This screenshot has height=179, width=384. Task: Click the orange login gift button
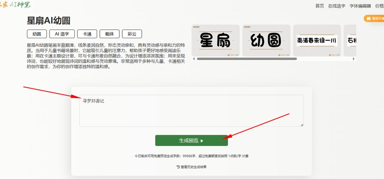[374, 18]
